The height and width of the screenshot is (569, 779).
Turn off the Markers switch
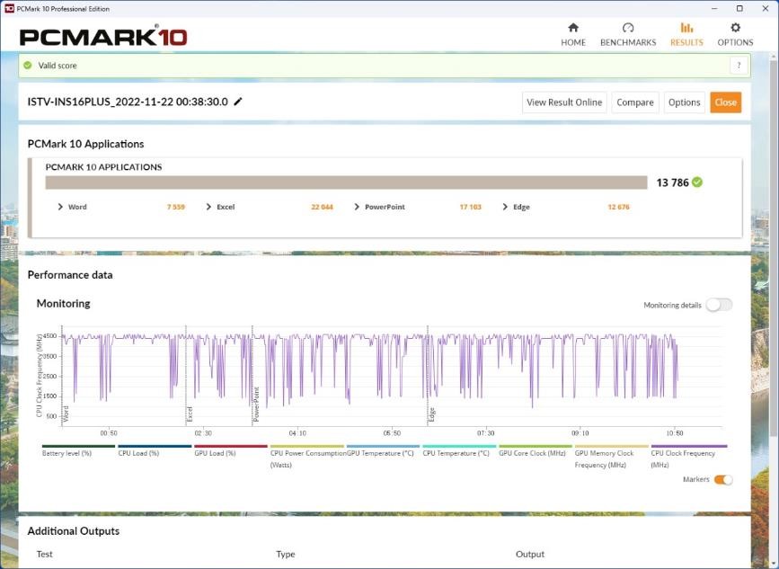point(723,479)
